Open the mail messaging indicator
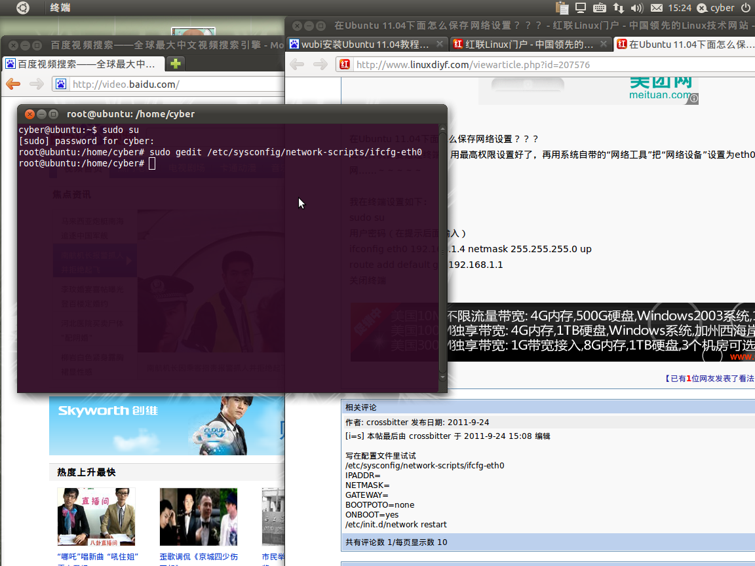The image size is (755, 566). click(656, 8)
